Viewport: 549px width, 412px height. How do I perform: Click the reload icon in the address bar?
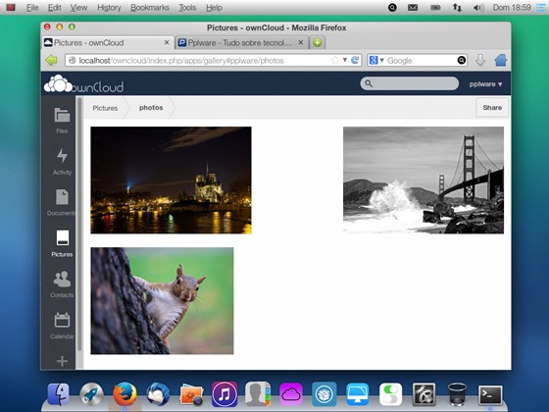(x=355, y=60)
